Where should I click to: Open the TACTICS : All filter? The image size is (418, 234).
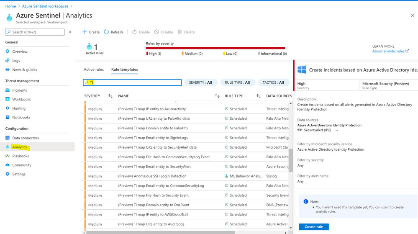[x=274, y=82]
